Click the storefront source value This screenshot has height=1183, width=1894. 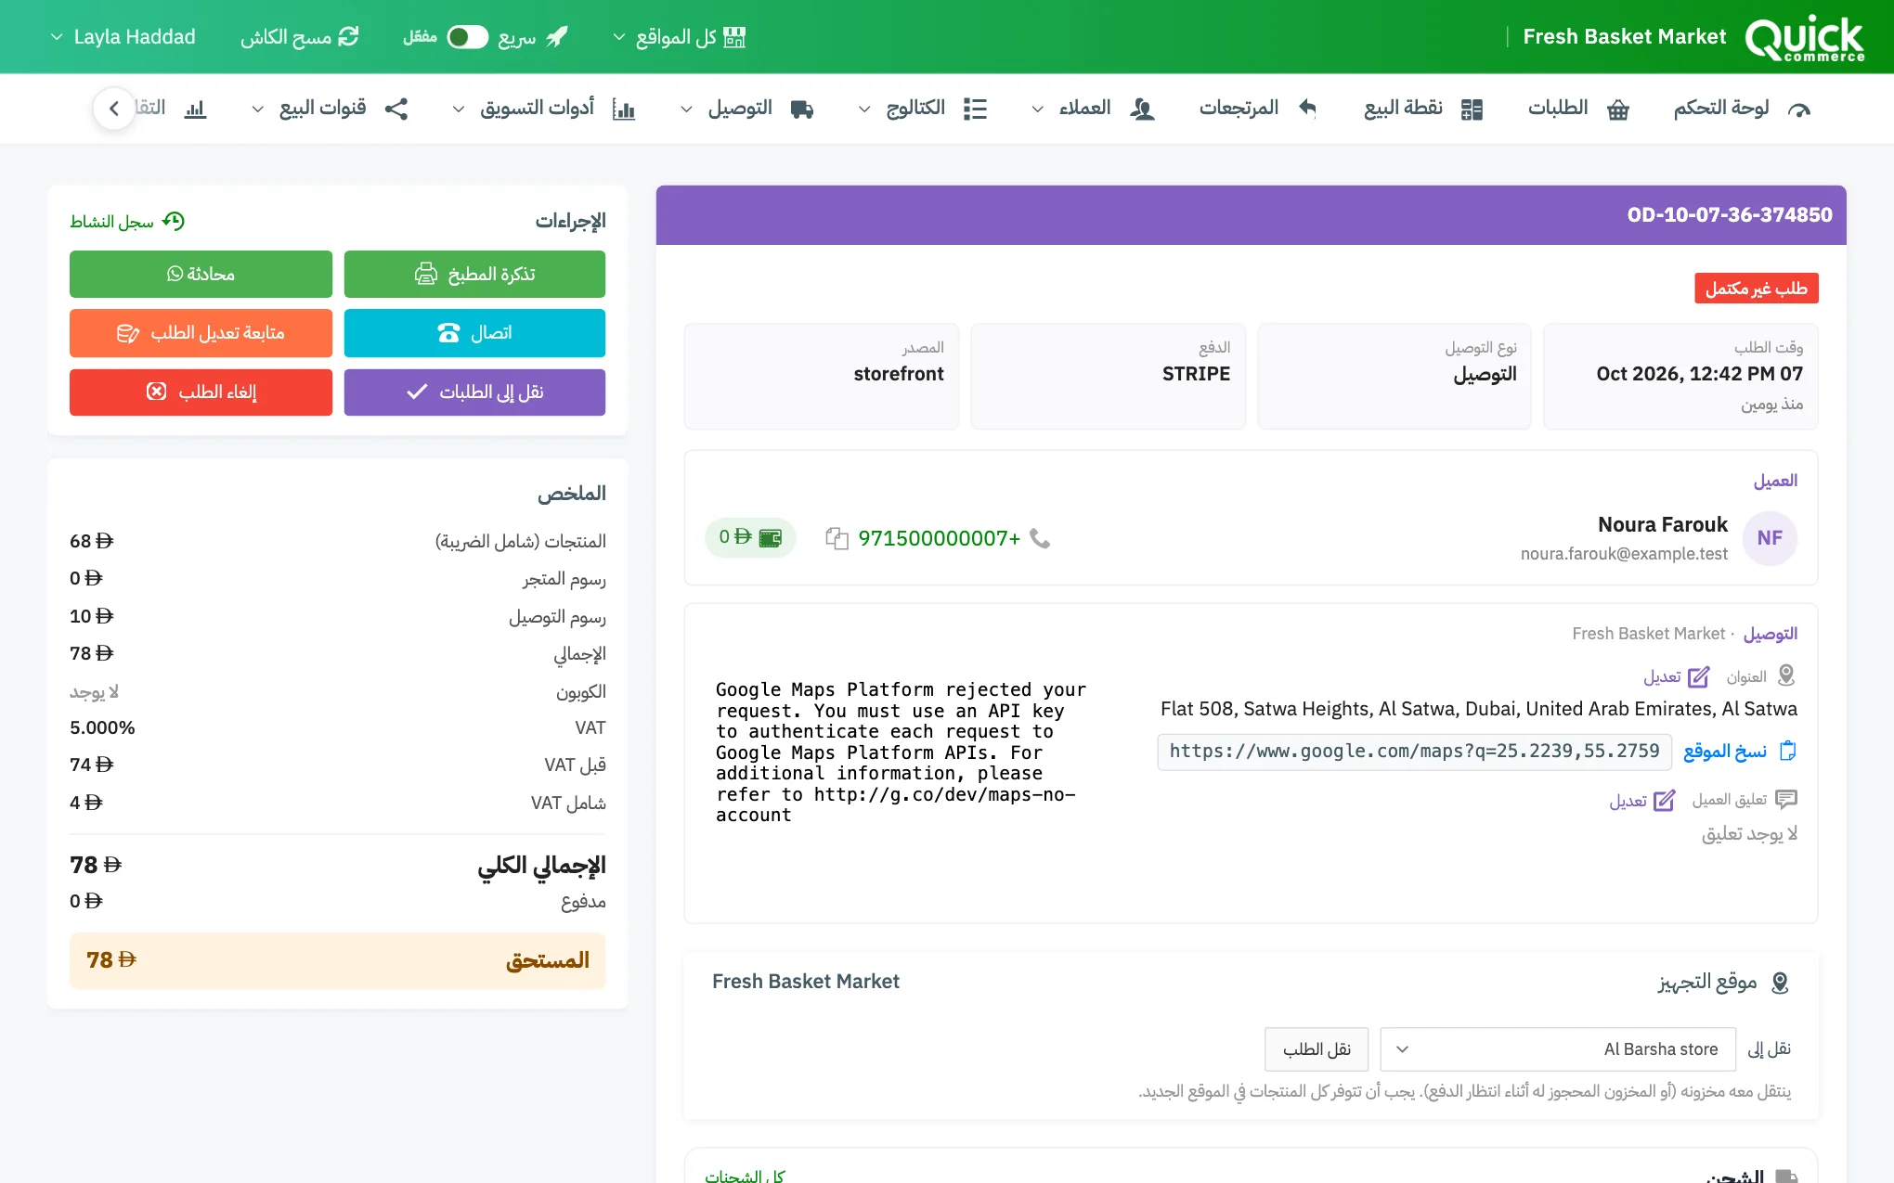tap(899, 374)
